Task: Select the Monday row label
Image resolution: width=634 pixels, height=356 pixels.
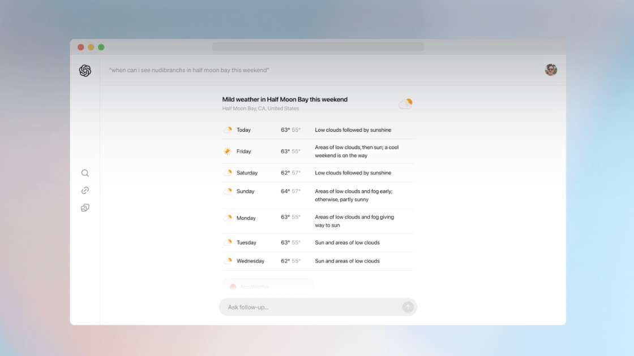Action: (x=246, y=218)
